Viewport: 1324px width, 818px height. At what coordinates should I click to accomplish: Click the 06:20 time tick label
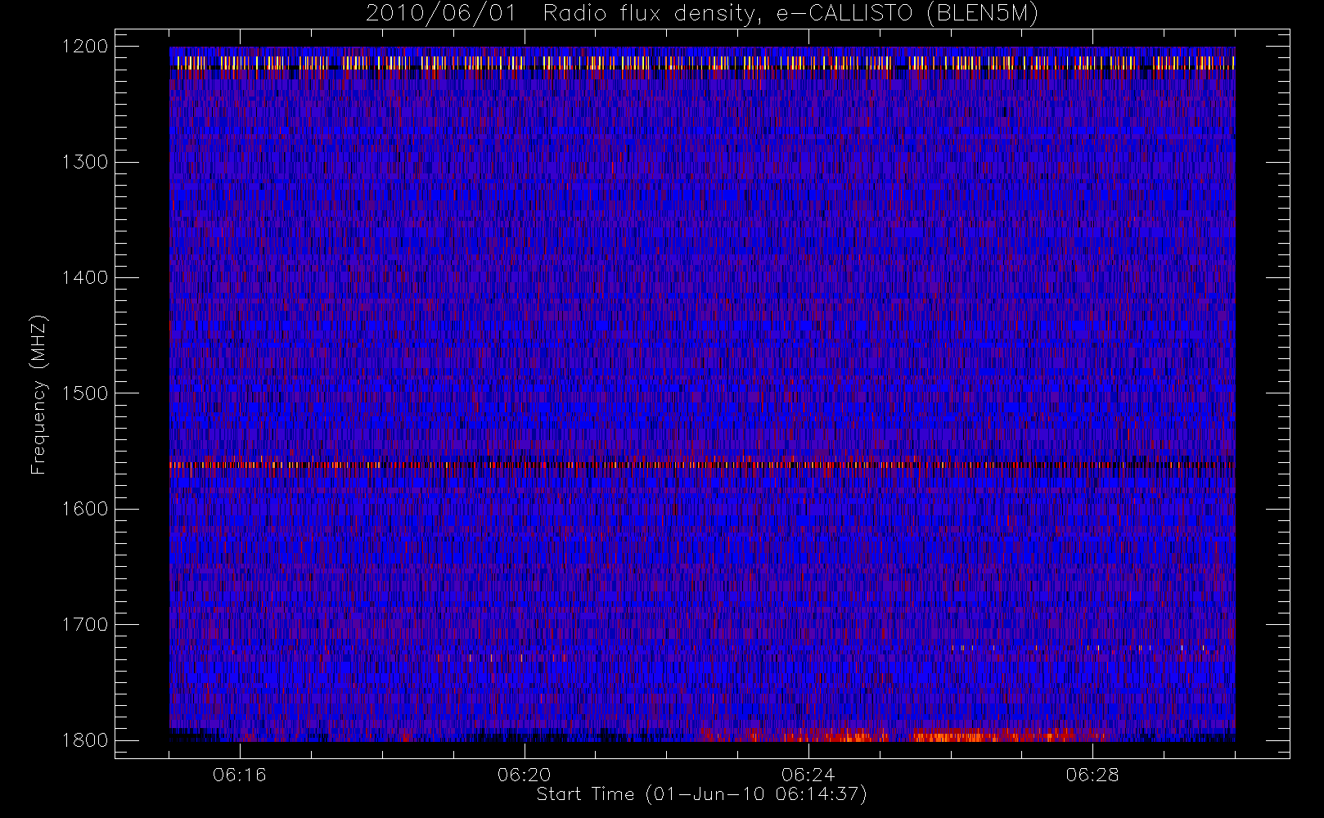pyautogui.click(x=524, y=775)
